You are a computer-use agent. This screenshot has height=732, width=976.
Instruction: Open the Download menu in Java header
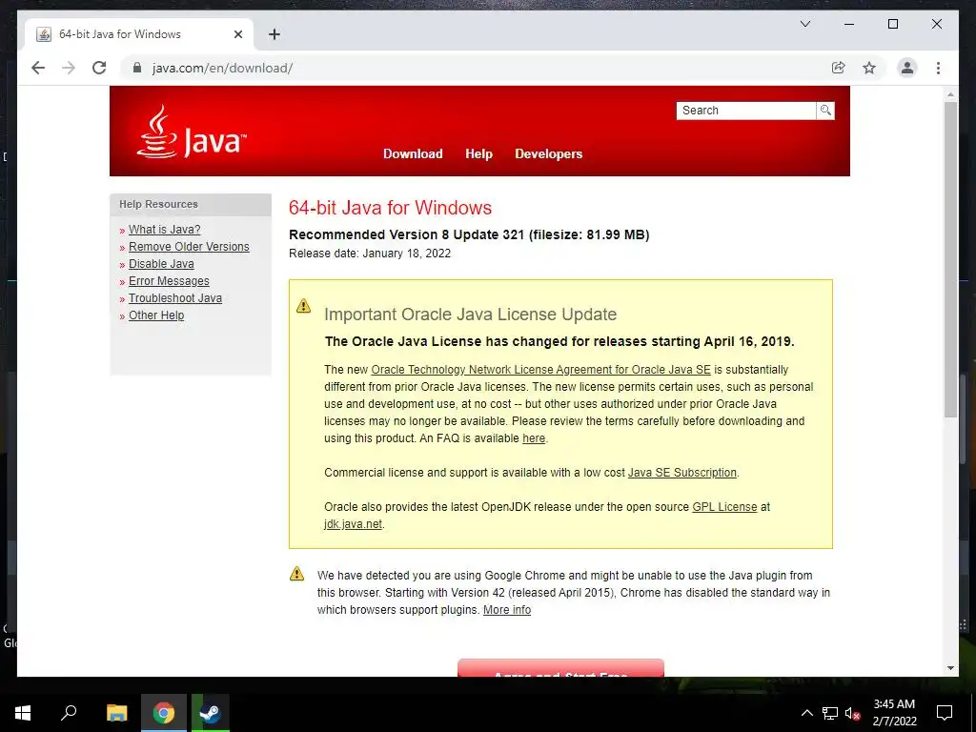(x=413, y=153)
